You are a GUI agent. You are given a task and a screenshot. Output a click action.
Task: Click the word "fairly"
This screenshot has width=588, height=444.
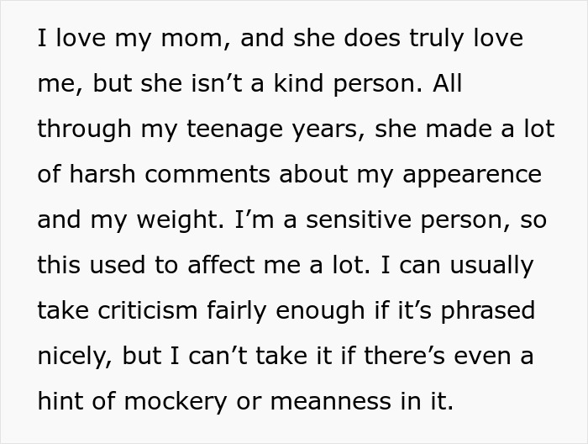click(x=256, y=311)
